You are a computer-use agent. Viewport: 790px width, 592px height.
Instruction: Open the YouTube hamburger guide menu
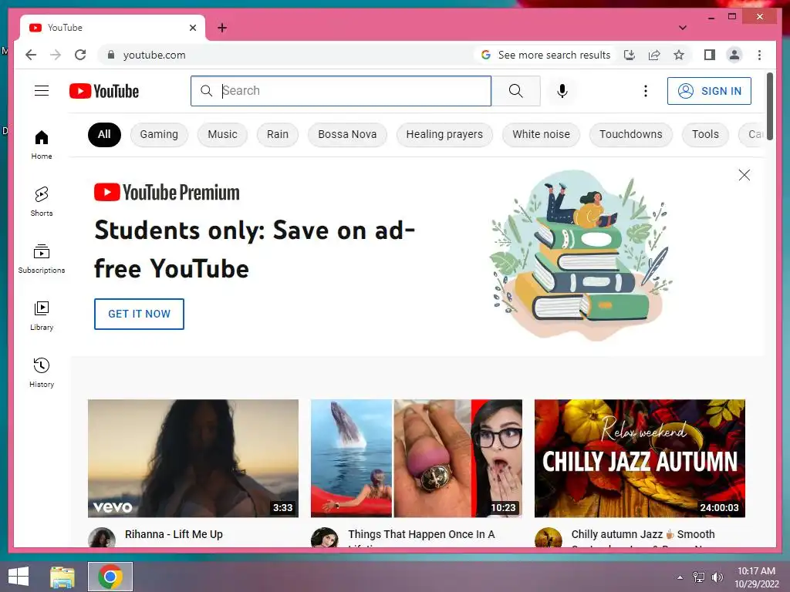coord(42,91)
